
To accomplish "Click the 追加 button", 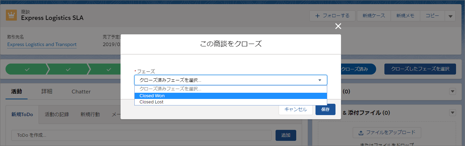I will pos(286,135).
